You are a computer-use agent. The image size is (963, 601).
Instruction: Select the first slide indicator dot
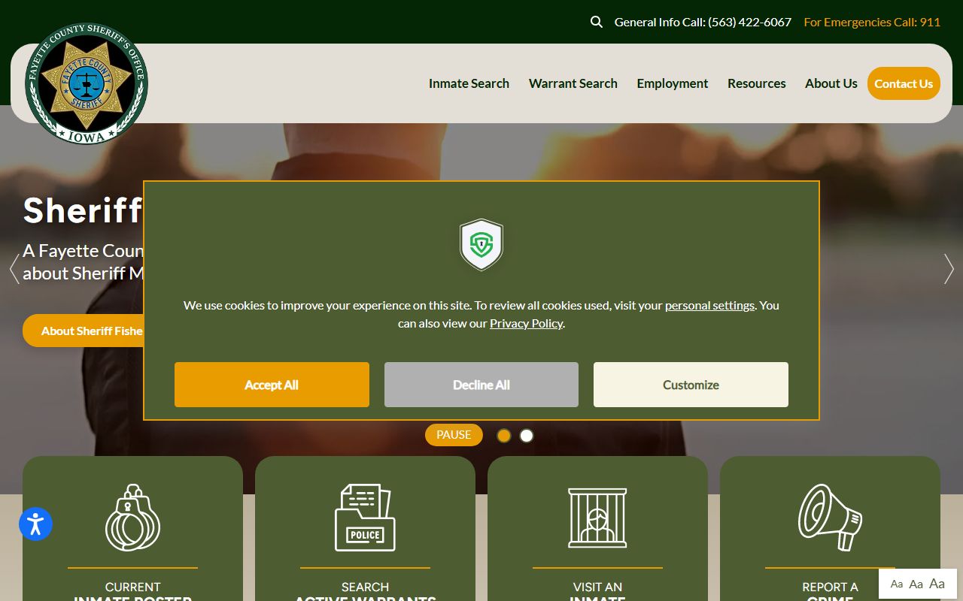[504, 436]
